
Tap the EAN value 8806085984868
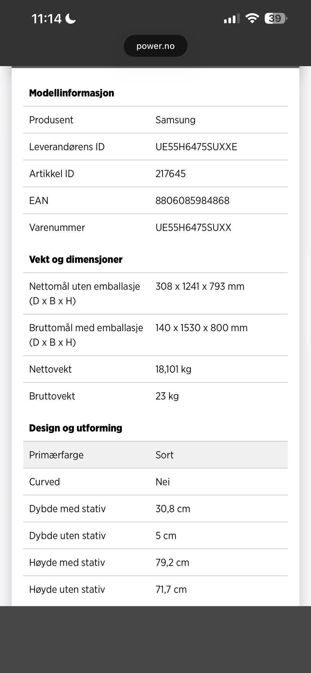coord(192,201)
